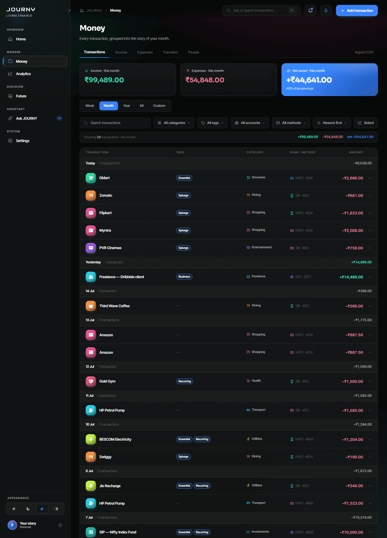Click the ICICI ··2077 bank label
This screenshot has height=538, width=387.
[x=300, y=277]
